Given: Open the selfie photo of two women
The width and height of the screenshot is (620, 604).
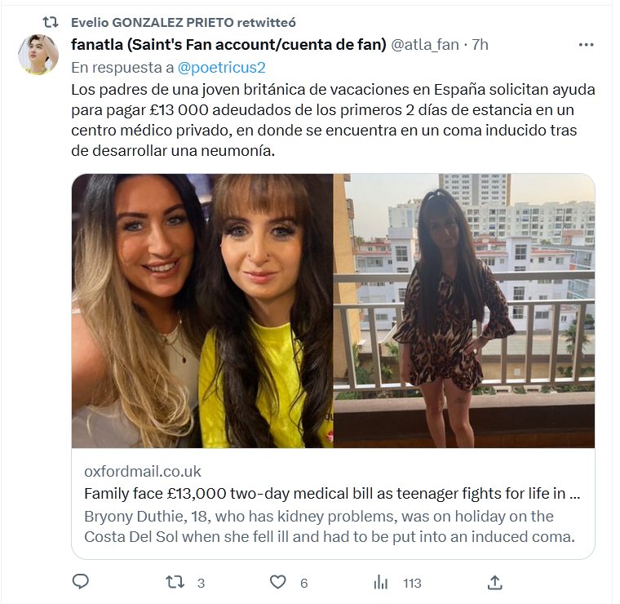Looking at the screenshot, I should (202, 311).
